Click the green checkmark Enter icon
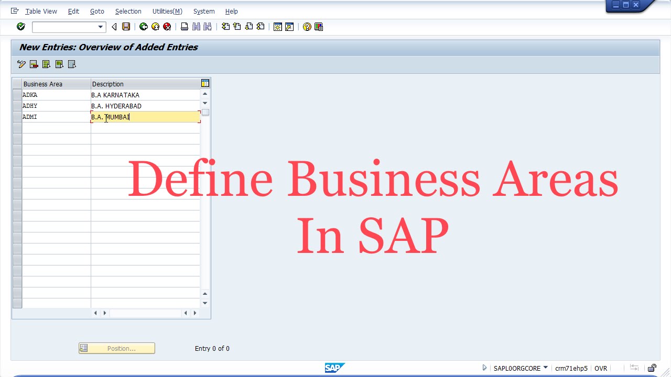Viewport: 671px width, 377px height. [x=21, y=27]
